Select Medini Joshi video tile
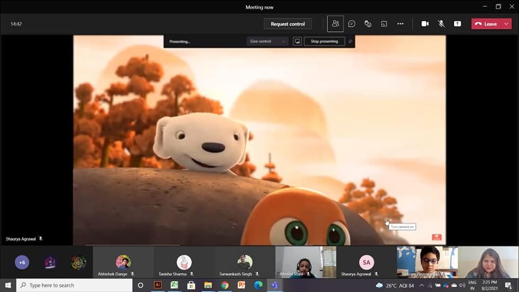The height and width of the screenshot is (292, 519). click(x=305, y=262)
